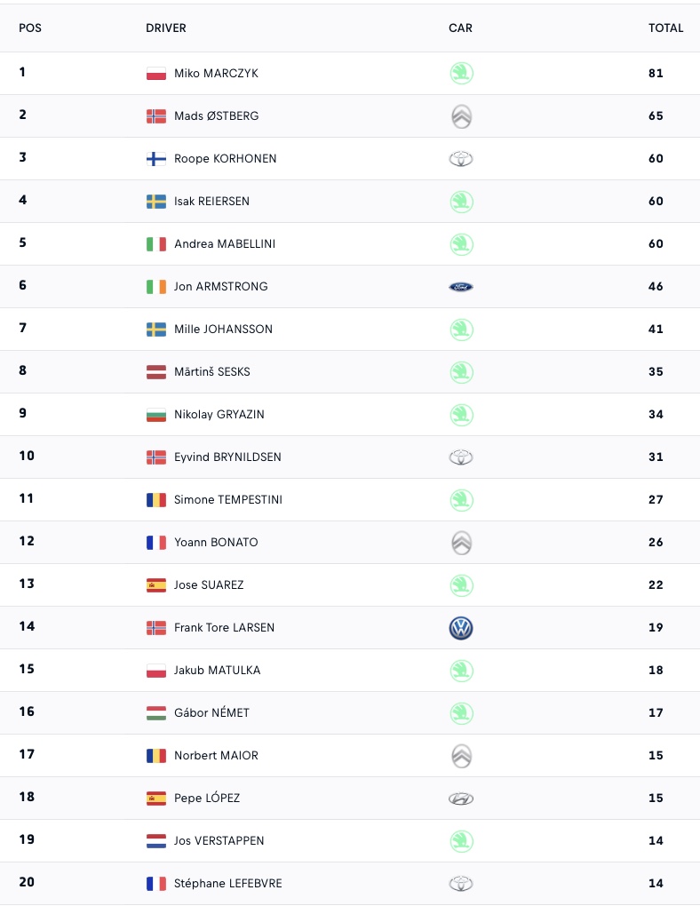Click the Finnish flag beside Roope Korhonen
This screenshot has height=906, width=700.
point(156,159)
